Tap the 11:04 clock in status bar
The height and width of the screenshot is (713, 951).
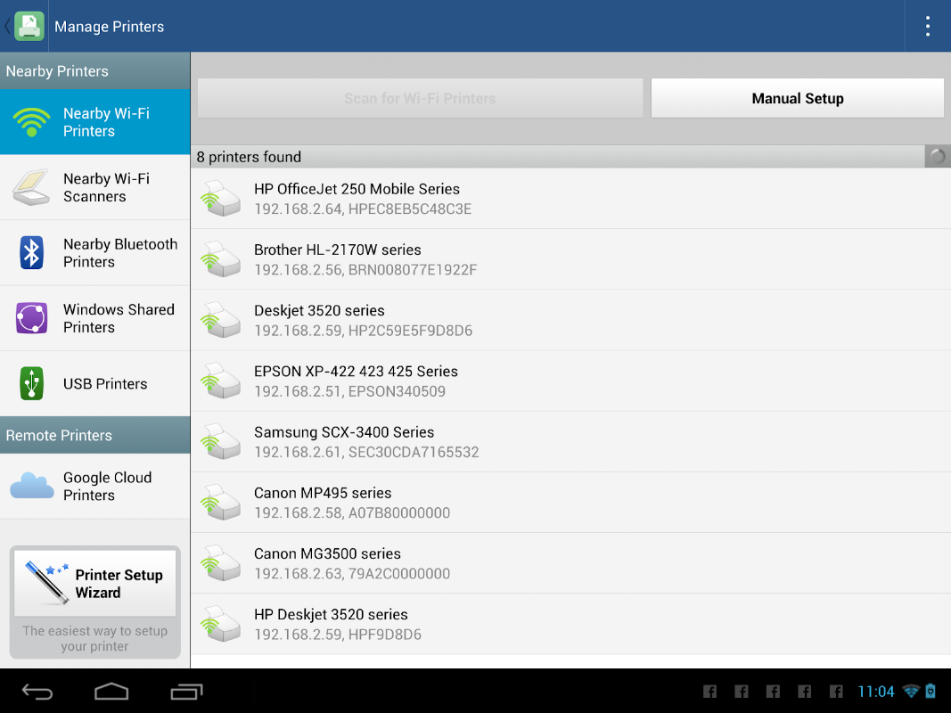(x=876, y=692)
